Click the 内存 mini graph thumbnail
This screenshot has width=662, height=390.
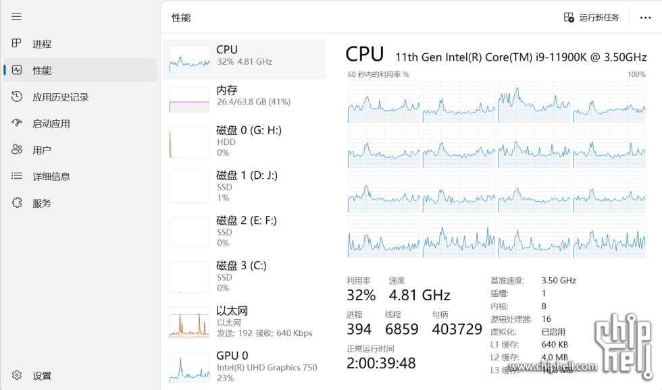pos(190,99)
